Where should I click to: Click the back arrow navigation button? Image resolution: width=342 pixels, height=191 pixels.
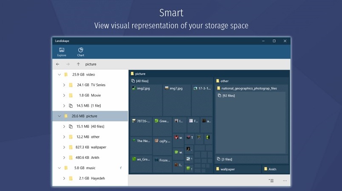58,64
